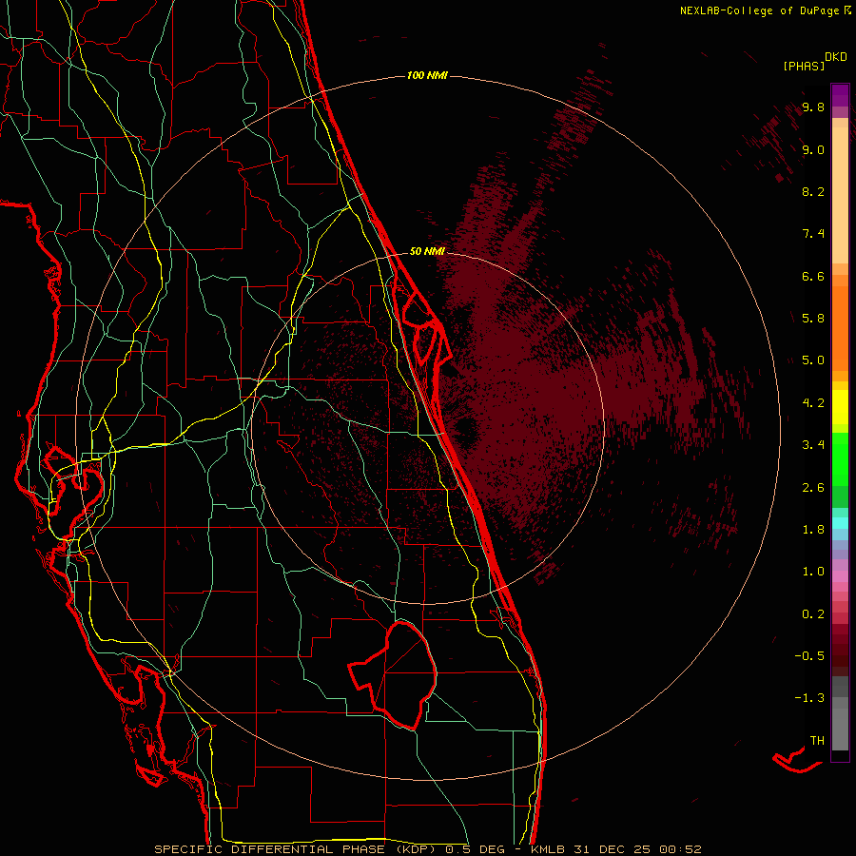The height and width of the screenshot is (856, 856).
Task: Click the [PHAS] unit label
Action: (x=804, y=67)
